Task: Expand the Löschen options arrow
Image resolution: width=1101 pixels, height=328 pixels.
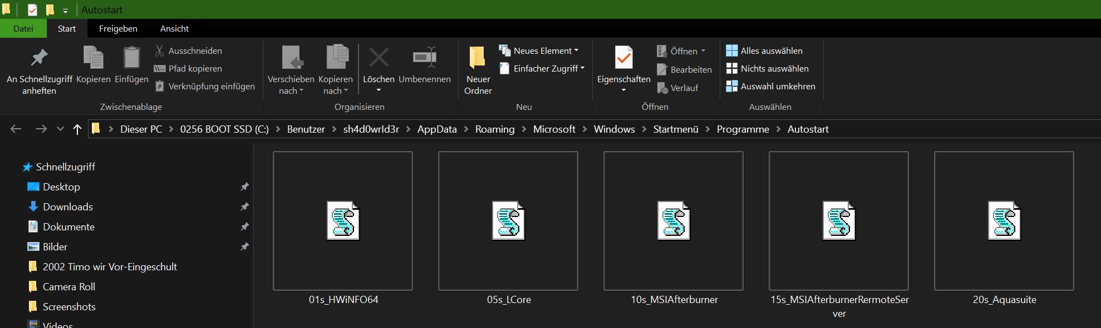Action: tap(379, 90)
